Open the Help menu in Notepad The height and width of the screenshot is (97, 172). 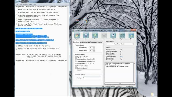click(x=35, y=4)
